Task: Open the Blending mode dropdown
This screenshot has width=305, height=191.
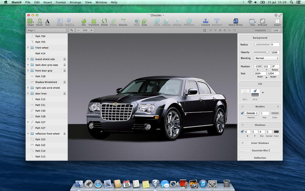Action: pyautogui.click(x=266, y=58)
